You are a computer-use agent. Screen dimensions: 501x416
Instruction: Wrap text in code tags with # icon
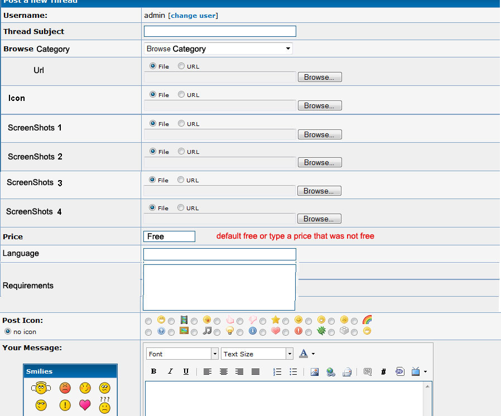coord(383,372)
